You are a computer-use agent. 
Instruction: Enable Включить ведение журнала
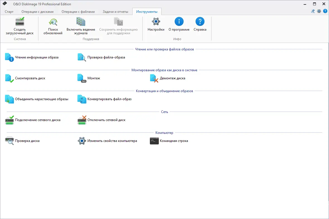point(81,26)
